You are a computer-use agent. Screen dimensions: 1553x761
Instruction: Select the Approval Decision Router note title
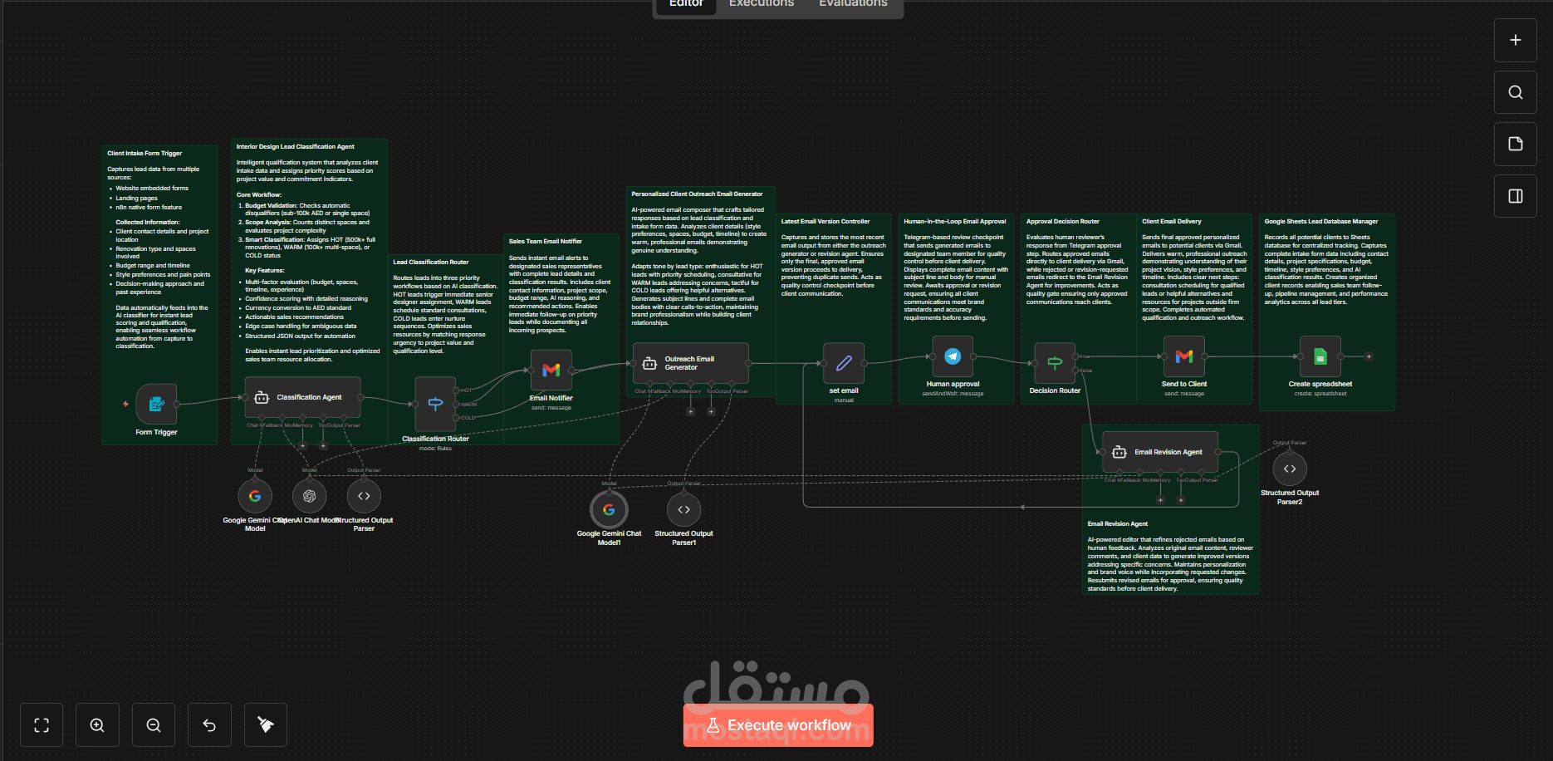[x=1063, y=222]
